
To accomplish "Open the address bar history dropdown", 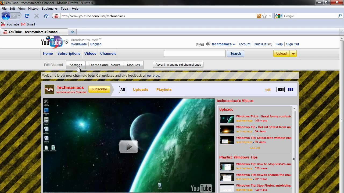I will pyautogui.click(x=270, y=16).
